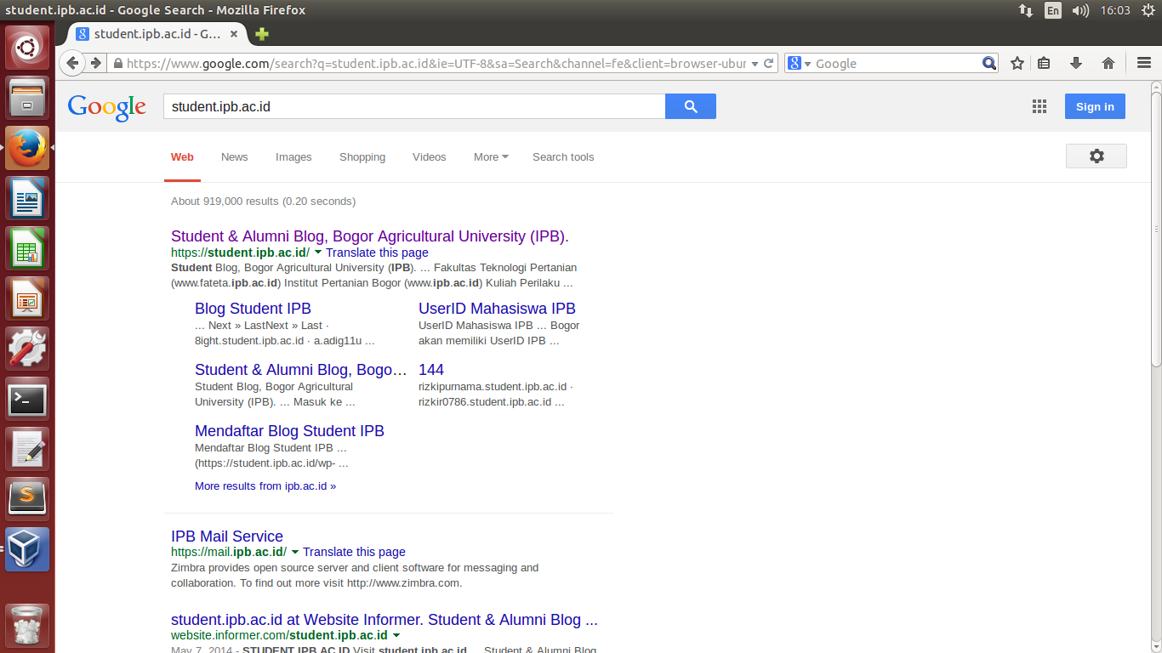Image resolution: width=1162 pixels, height=653 pixels.
Task: Open Sublime Text from launcher
Action: pos(28,499)
